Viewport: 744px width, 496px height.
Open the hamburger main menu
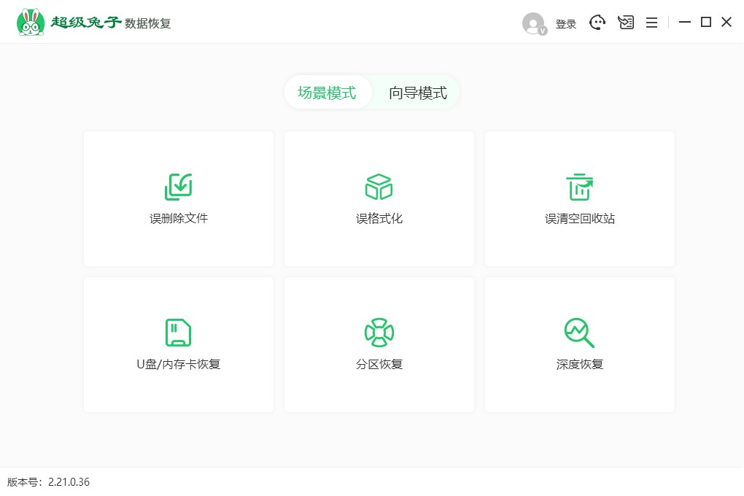[651, 23]
